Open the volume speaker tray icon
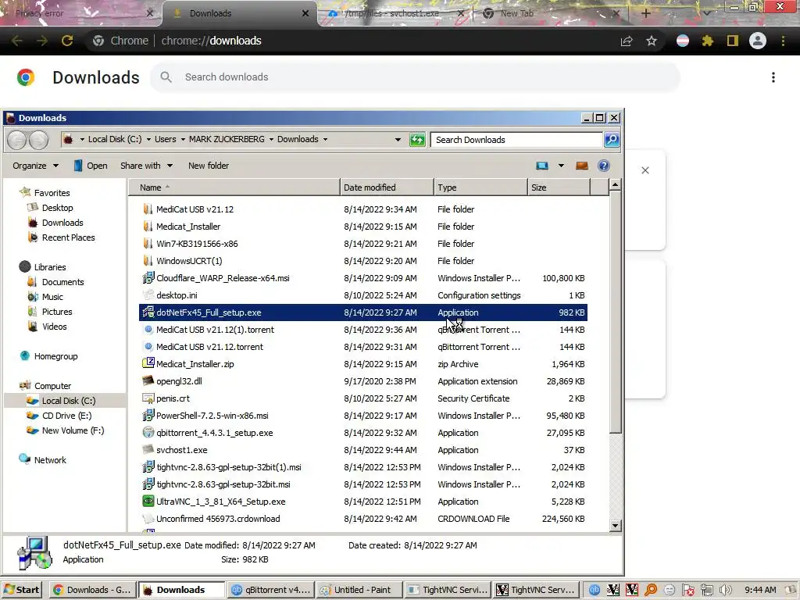 (726, 590)
